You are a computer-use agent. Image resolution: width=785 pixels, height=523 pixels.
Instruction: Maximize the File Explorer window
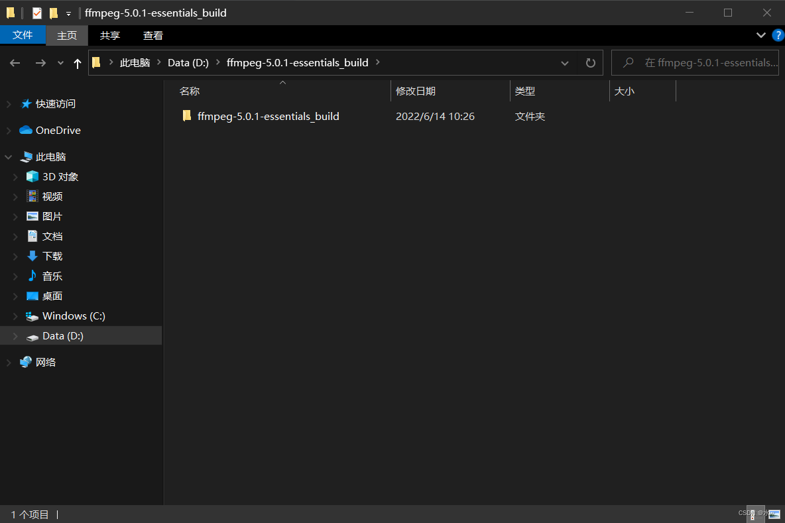point(728,13)
